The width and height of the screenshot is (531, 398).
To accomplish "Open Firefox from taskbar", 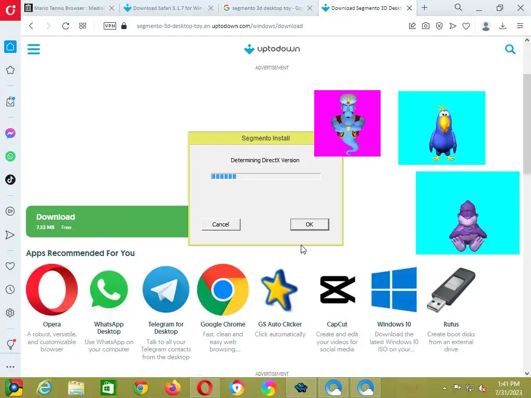I will (173, 388).
